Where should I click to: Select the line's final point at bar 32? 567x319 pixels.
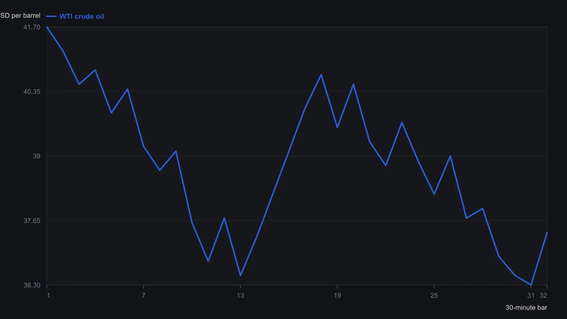point(547,233)
